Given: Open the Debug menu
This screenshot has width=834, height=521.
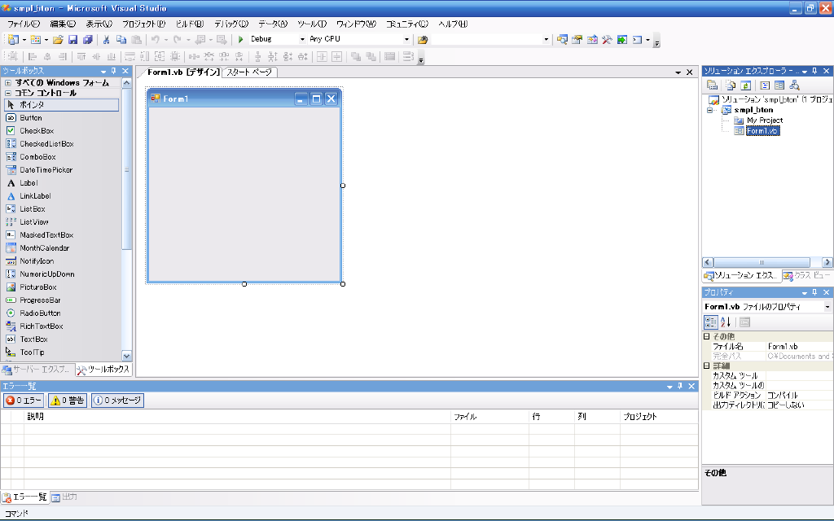Looking at the screenshot, I should (x=231, y=24).
